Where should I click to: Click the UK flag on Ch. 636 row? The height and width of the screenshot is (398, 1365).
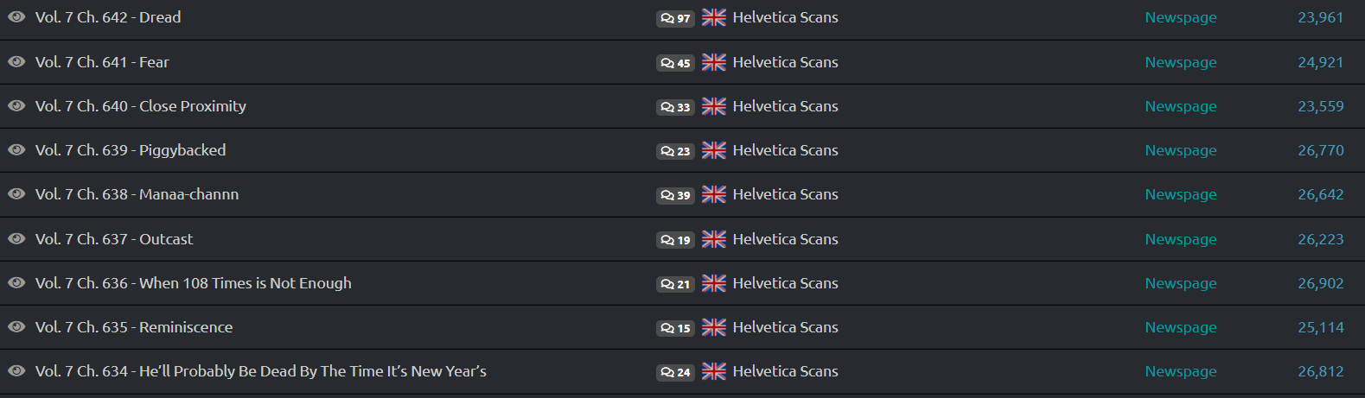pos(714,283)
